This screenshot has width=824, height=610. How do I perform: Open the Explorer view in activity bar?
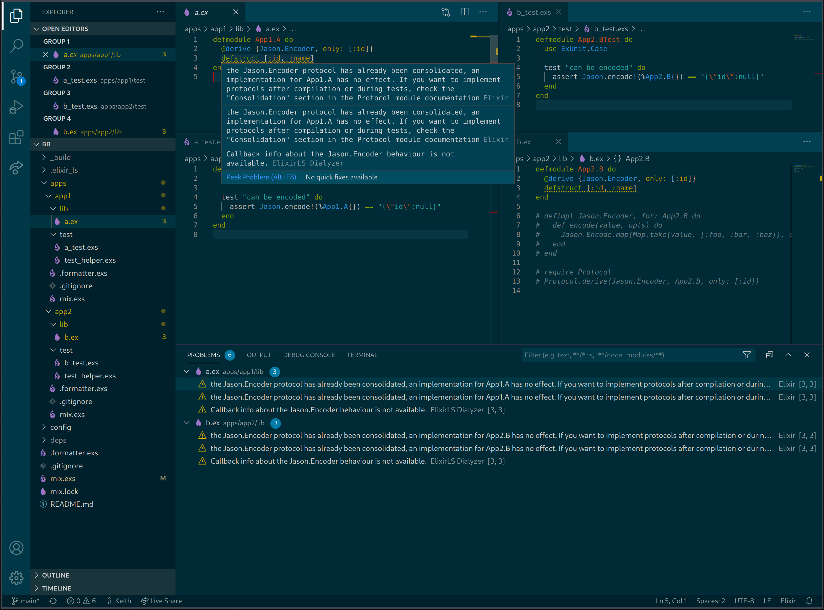tap(16, 16)
